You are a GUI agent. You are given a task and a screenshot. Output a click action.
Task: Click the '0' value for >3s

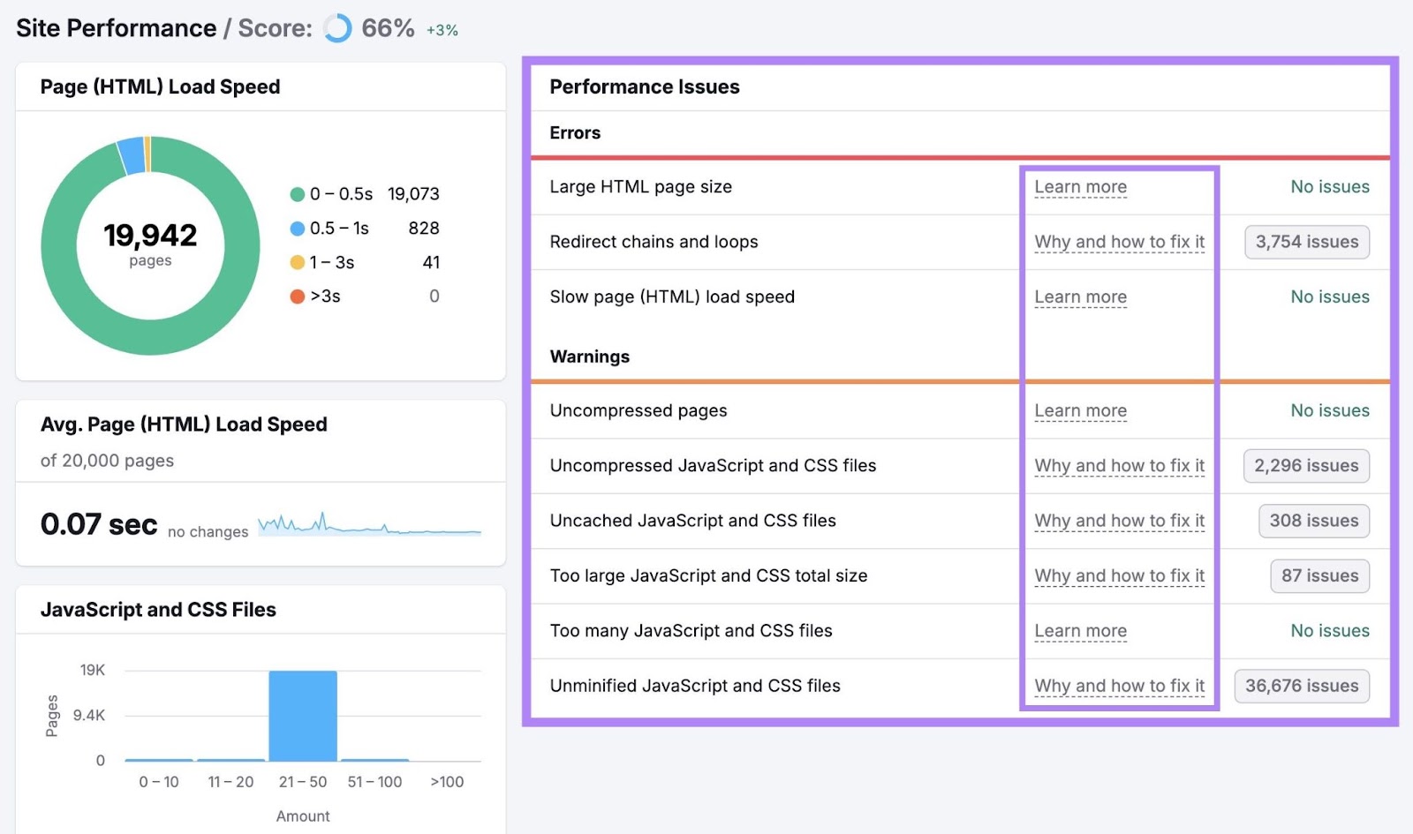434,297
